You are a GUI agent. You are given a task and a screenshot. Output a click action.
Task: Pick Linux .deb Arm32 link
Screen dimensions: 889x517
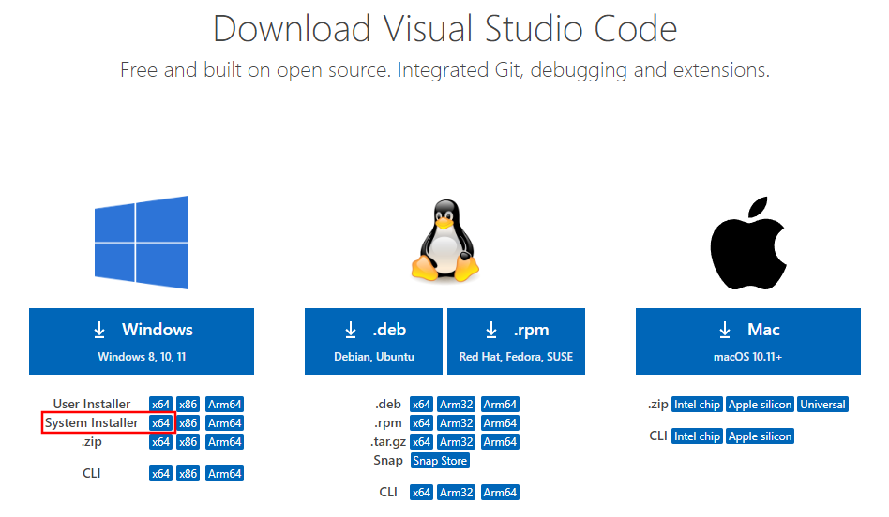(457, 405)
